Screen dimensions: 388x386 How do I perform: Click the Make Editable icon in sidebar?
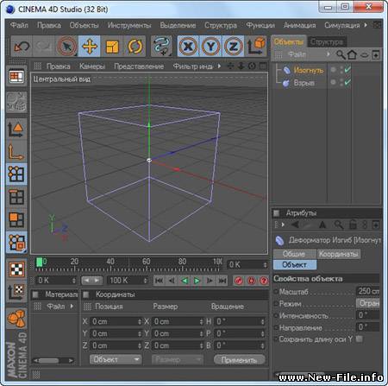tap(16, 103)
